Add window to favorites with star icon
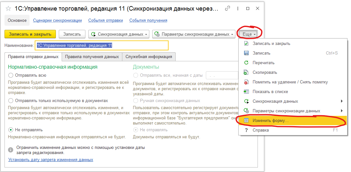 [x=8, y=8]
